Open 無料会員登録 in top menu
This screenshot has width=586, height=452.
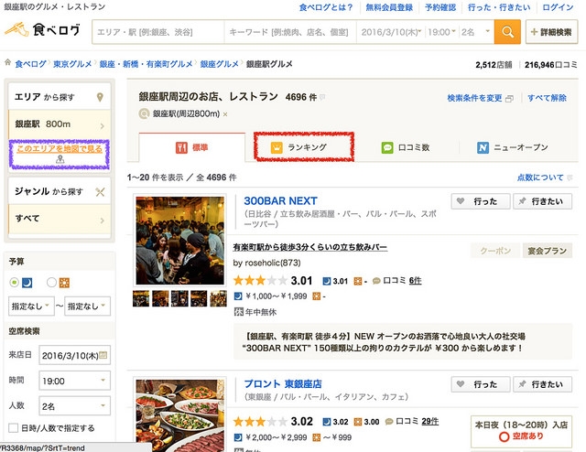coord(389,7)
